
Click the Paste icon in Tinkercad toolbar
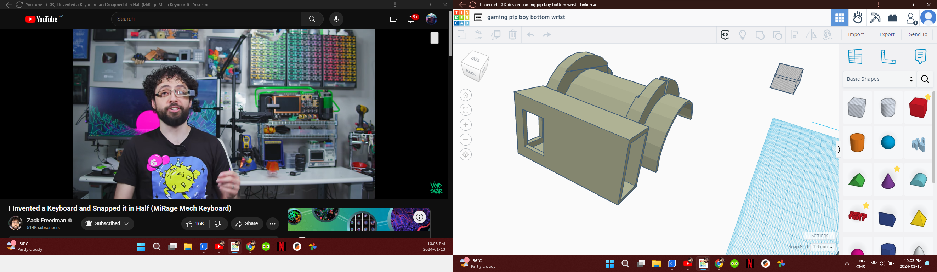478,35
